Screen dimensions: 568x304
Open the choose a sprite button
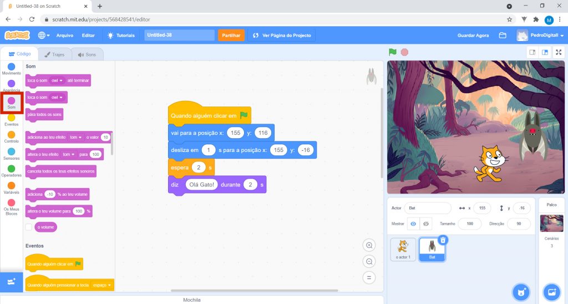(x=521, y=292)
